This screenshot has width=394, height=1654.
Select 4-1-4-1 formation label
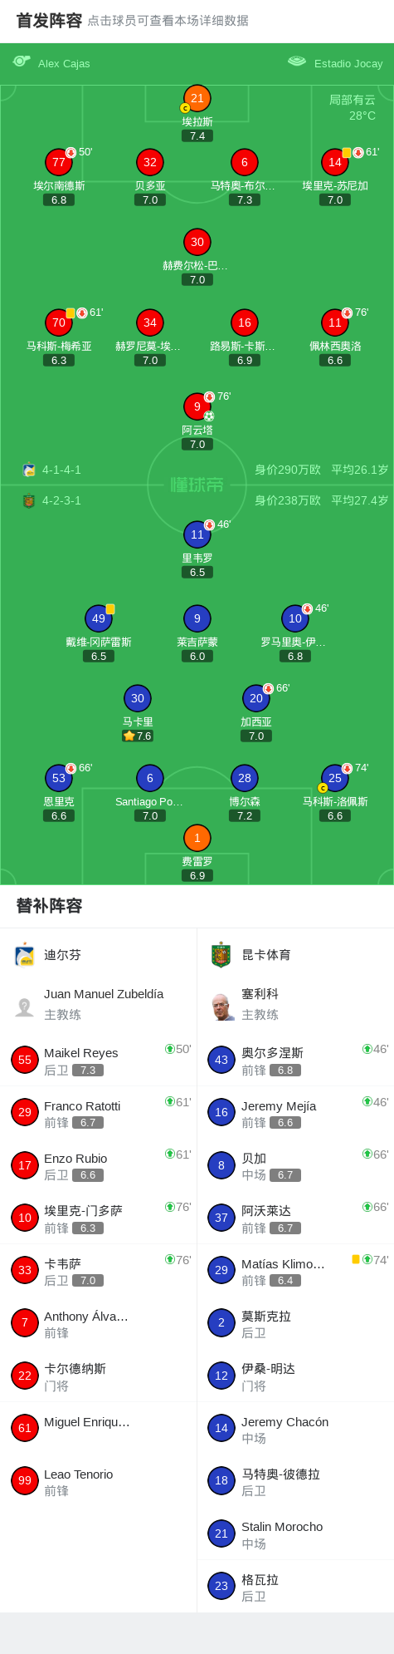point(61,470)
